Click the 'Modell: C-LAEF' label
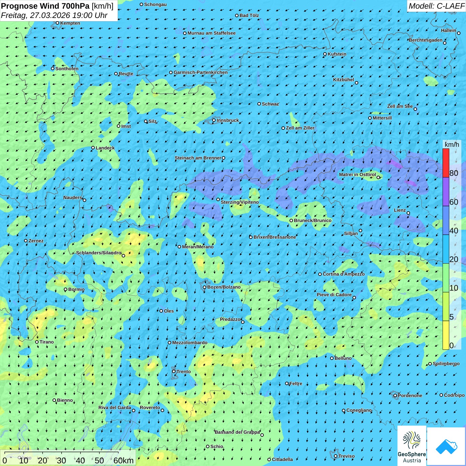 [x=436, y=6]
